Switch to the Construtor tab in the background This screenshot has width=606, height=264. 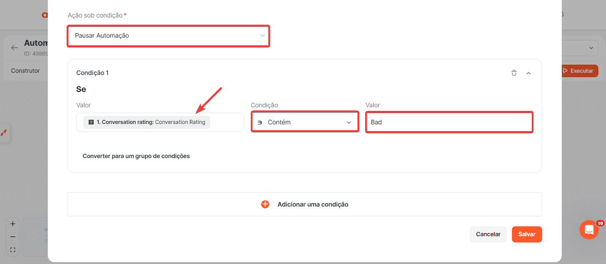[x=25, y=71]
